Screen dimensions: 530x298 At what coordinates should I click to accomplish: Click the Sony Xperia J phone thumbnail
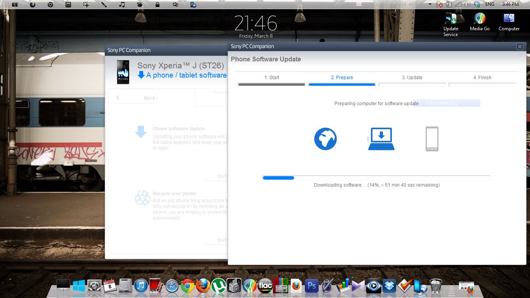(x=123, y=71)
